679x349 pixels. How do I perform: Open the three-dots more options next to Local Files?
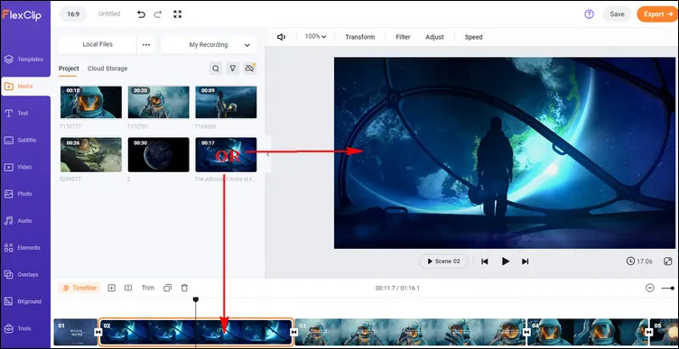point(146,45)
